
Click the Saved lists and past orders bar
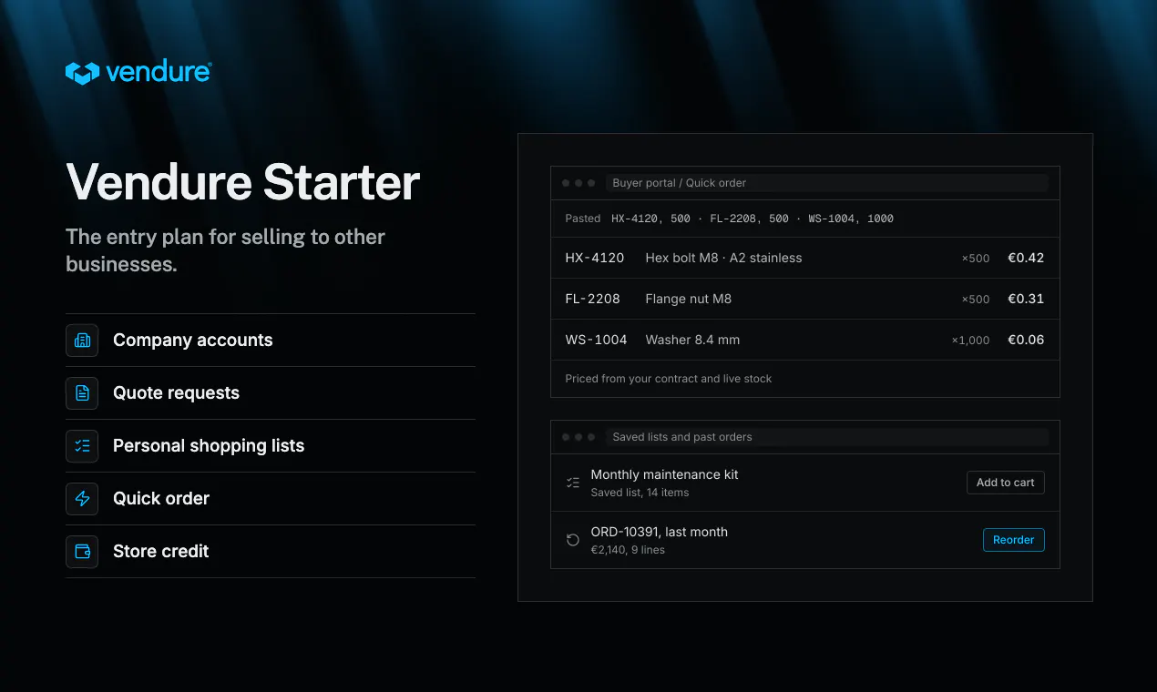(x=826, y=437)
